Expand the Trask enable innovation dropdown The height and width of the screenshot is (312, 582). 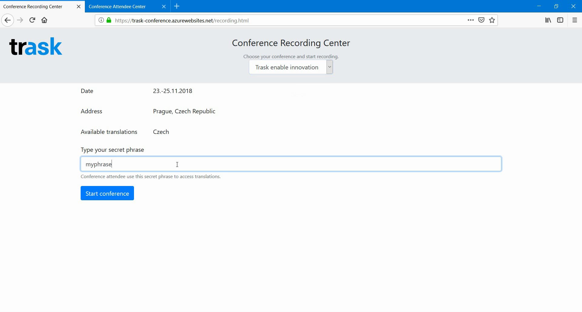[291, 67]
